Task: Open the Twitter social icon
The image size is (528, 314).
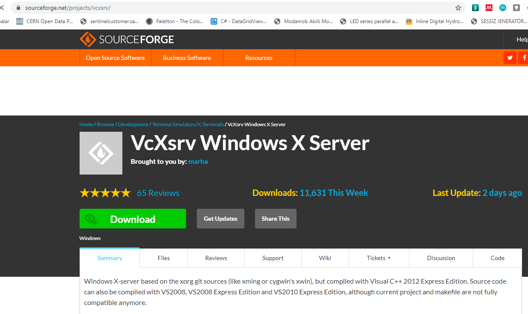Action: (x=510, y=58)
